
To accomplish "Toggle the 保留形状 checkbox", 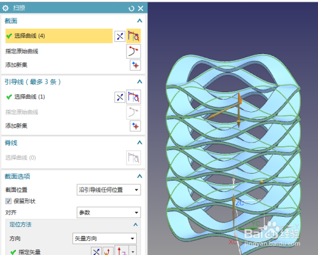I will (8, 201).
